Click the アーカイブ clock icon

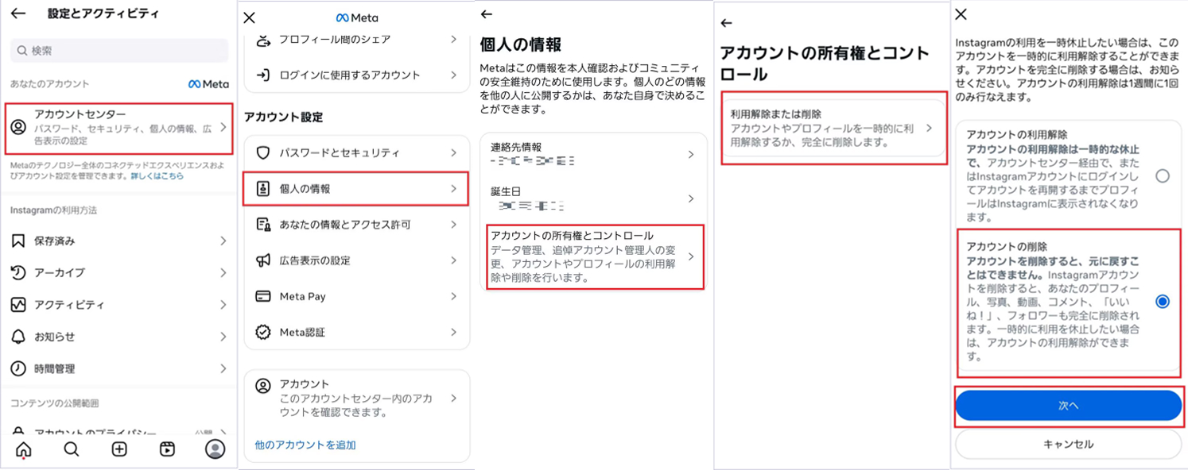[18, 272]
